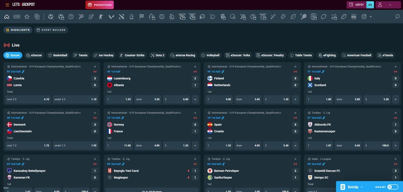Open the Highlights tab
Viewport: 403px width, 192px height.
pyautogui.click(x=18, y=30)
